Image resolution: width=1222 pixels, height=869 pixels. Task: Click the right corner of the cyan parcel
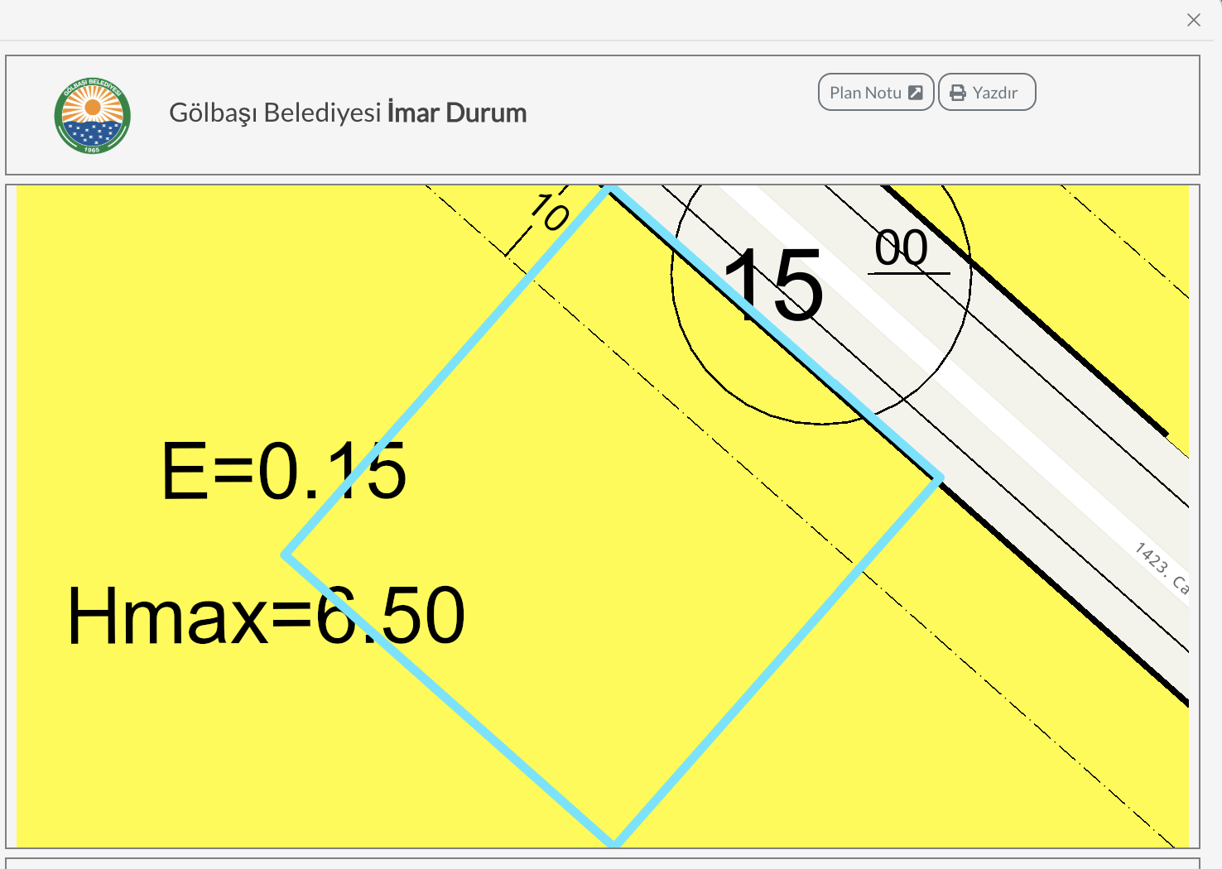point(941,477)
